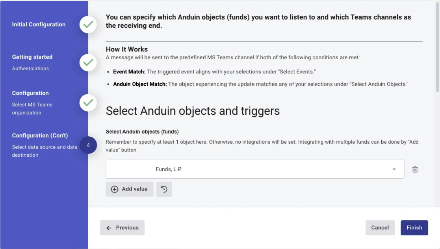Click the plus icon in Add value
The image size is (440, 249).
point(115,189)
